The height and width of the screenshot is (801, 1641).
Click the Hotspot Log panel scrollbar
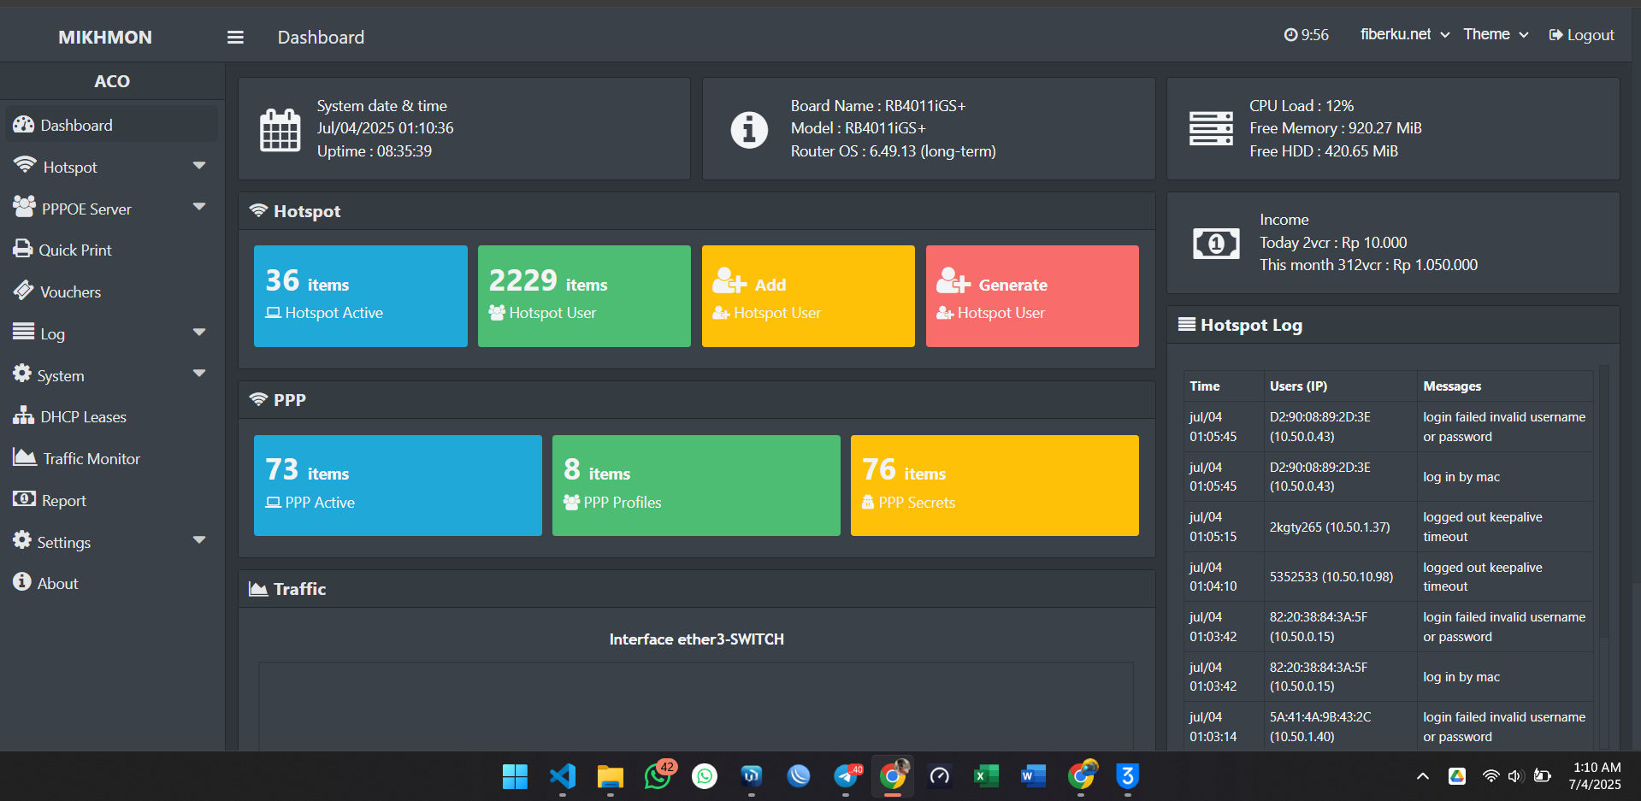click(x=1604, y=556)
